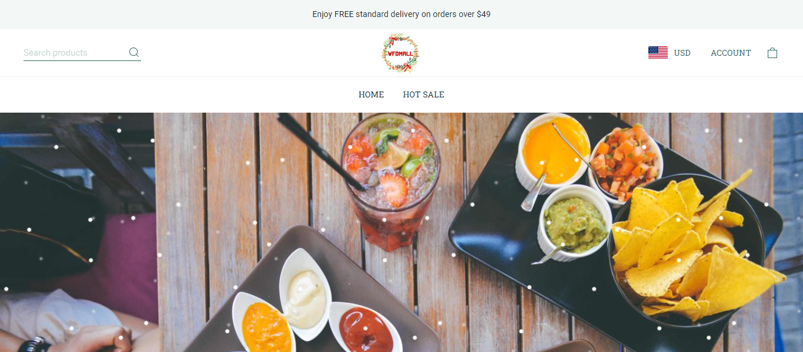This screenshot has width=803, height=352.
Task: Click the WFDMALL wreath logo
Action: (400, 53)
